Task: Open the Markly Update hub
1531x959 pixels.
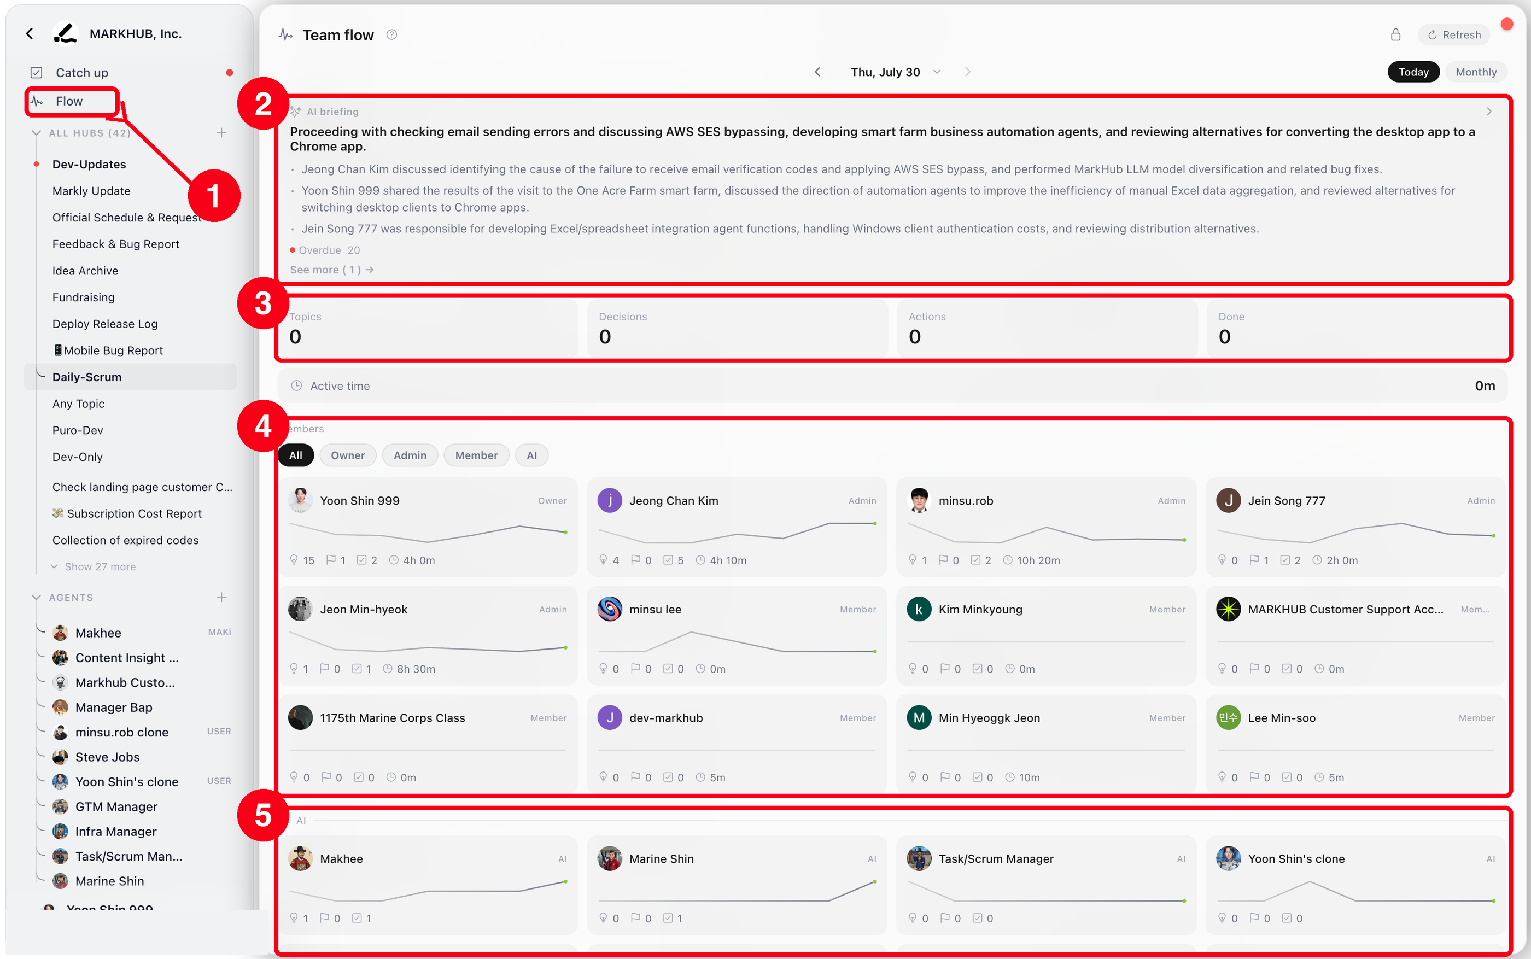Action: pyautogui.click(x=91, y=191)
